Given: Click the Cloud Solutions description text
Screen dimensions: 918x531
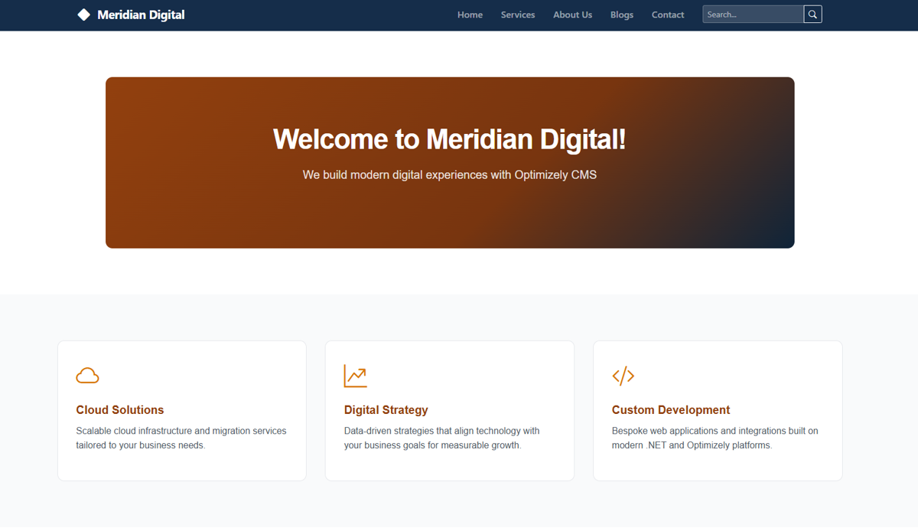Looking at the screenshot, I should (x=181, y=438).
